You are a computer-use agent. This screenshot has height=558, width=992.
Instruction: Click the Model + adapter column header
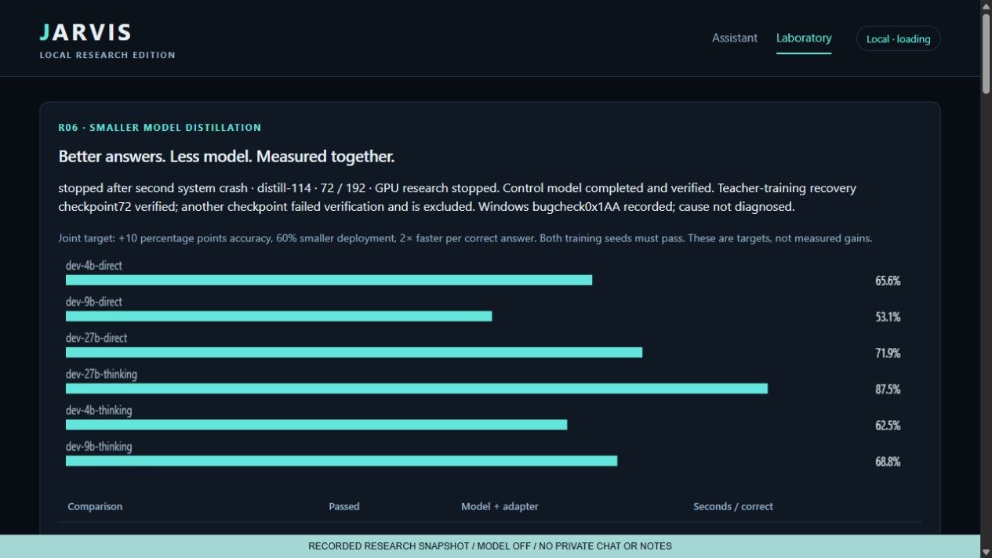(x=500, y=506)
